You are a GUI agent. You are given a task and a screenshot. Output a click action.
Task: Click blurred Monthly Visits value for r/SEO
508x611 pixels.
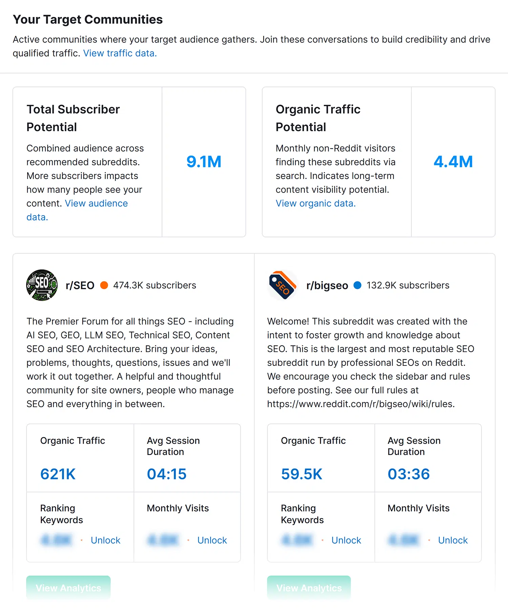[163, 540]
